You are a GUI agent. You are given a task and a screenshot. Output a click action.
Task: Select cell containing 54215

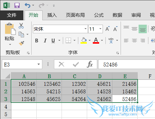click(49, 91)
